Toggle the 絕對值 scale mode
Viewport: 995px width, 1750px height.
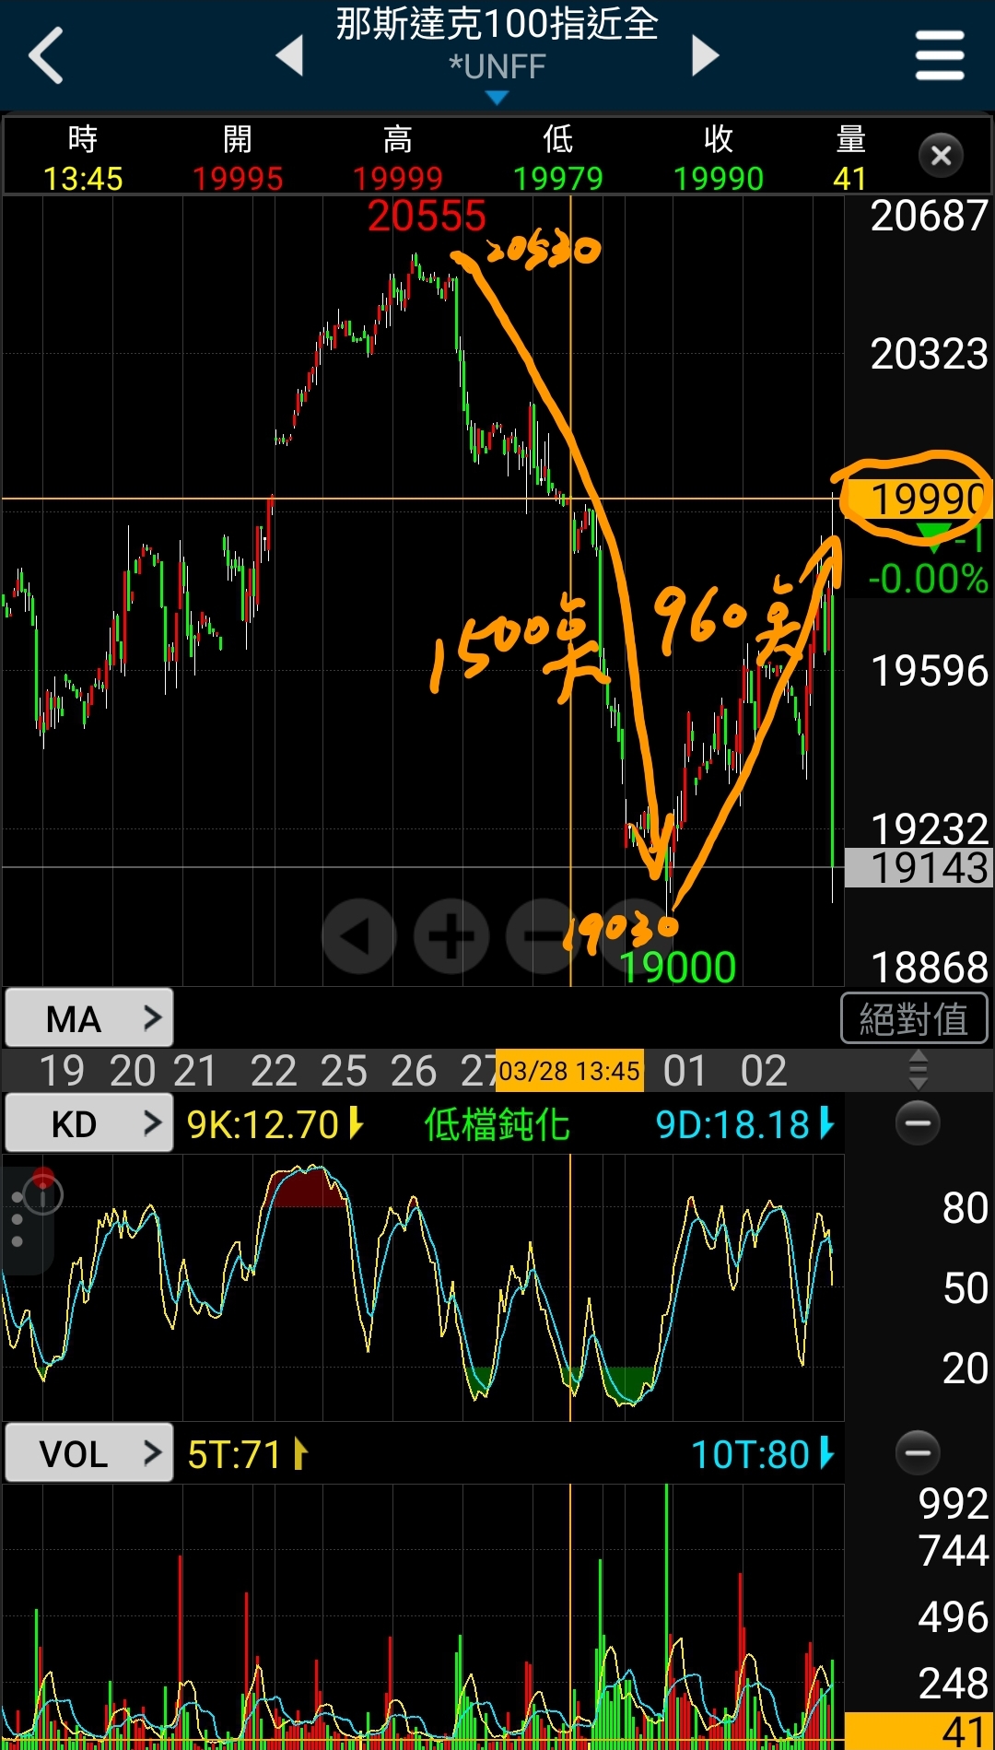coord(914,1018)
